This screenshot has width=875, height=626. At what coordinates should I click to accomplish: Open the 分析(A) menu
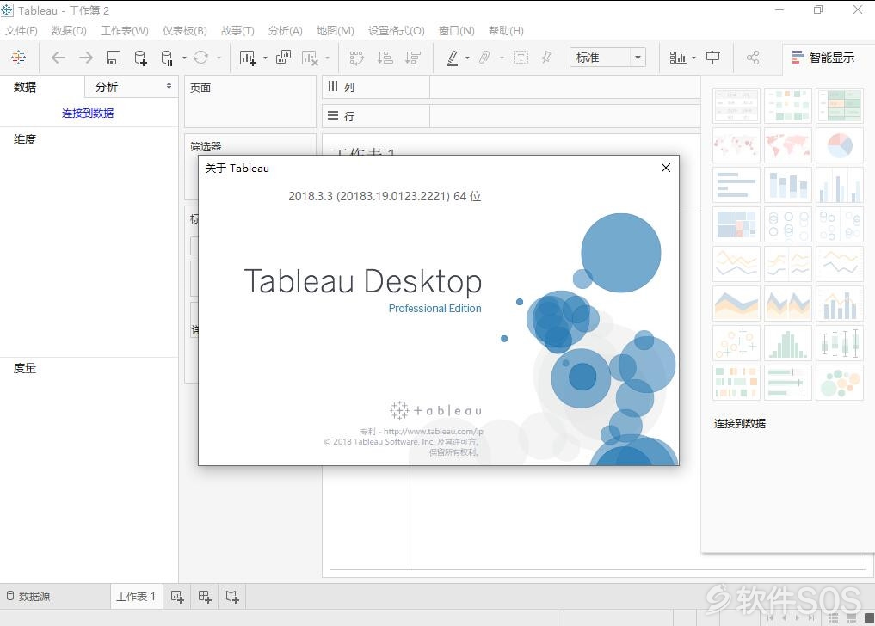click(x=285, y=31)
